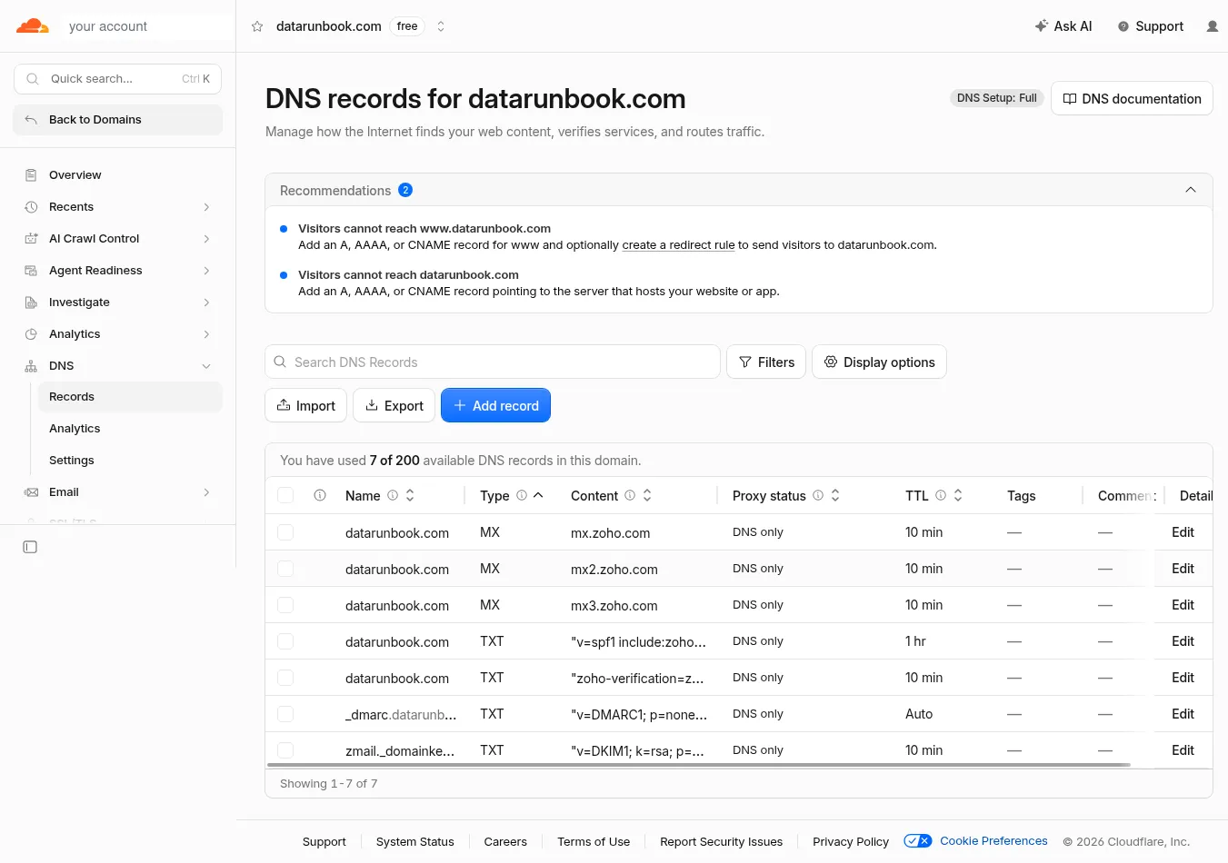Viewport: 1228px width, 863px height.
Task: Sort records by TTL column arrows
Action: tap(958, 495)
